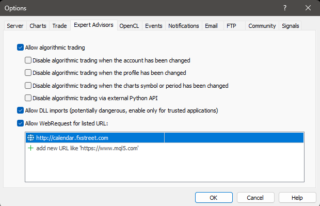This screenshot has height=206, width=320.
Task: Click the green plus add URL icon
Action: pyautogui.click(x=30, y=148)
